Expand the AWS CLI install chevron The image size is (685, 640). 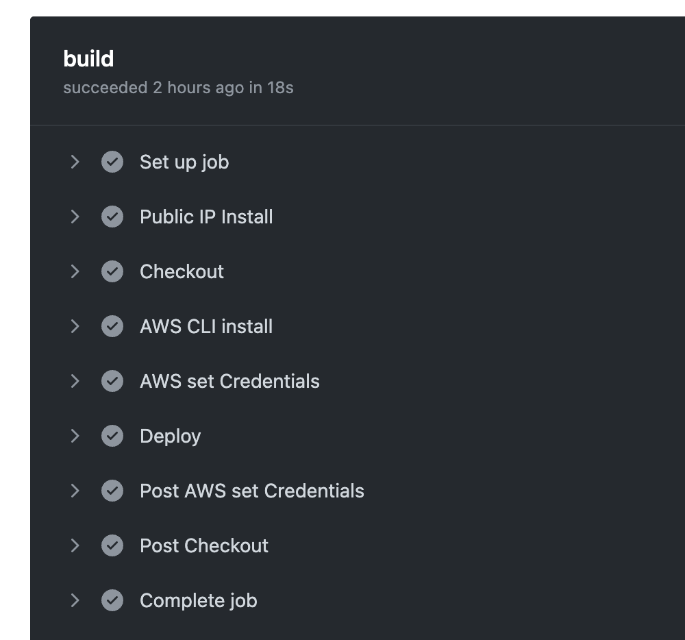point(75,326)
